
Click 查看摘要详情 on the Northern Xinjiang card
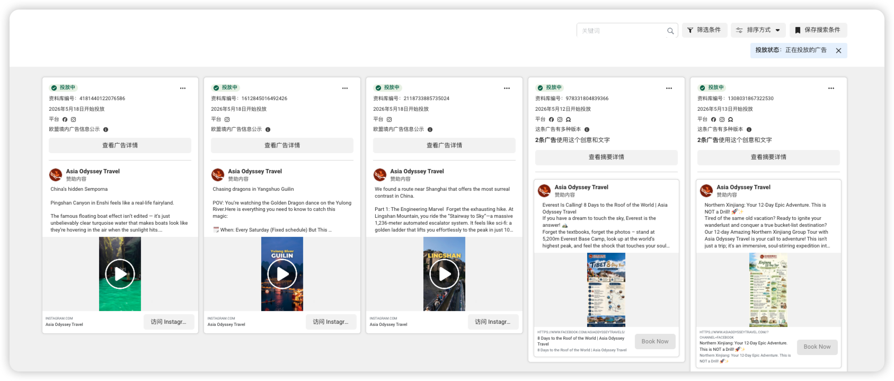click(x=768, y=157)
